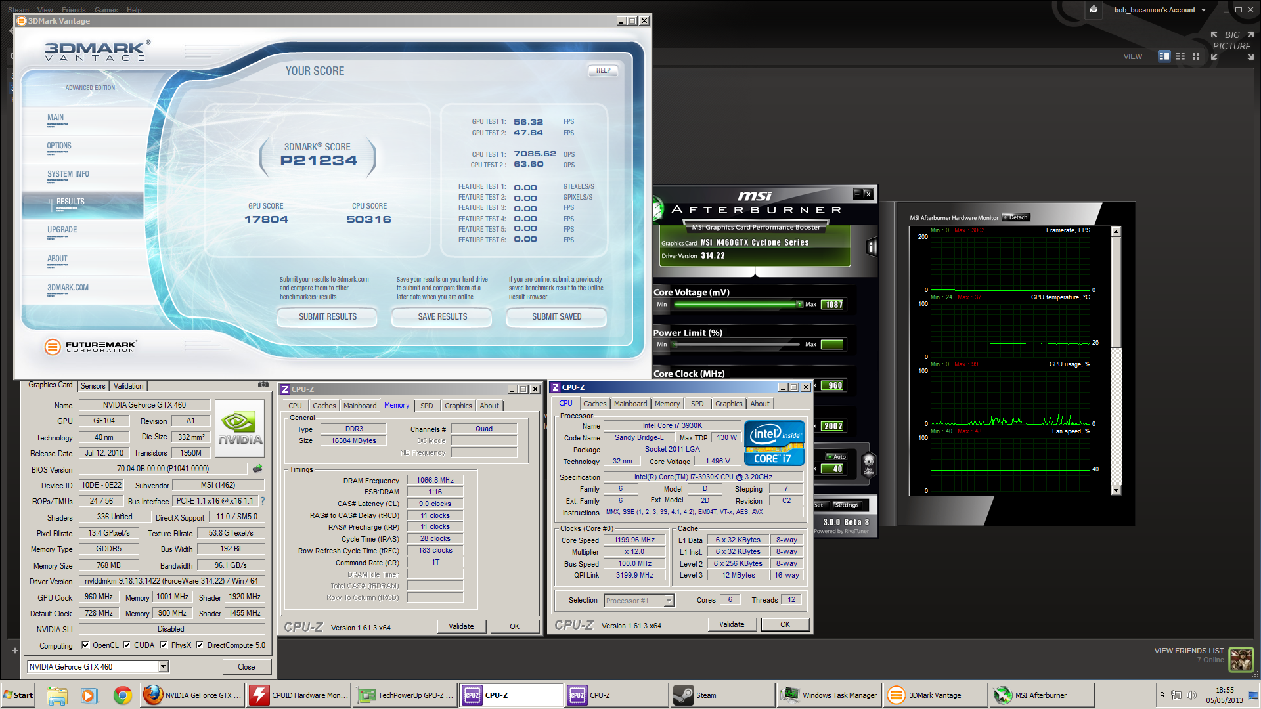The width and height of the screenshot is (1261, 709).
Task: Click the Afterburner info 'i' side button
Action: [x=872, y=247]
